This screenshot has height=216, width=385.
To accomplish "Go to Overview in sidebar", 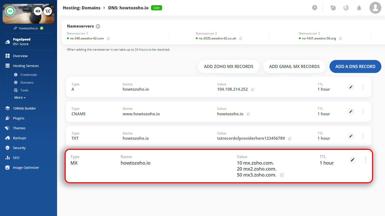I will (x=20, y=56).
